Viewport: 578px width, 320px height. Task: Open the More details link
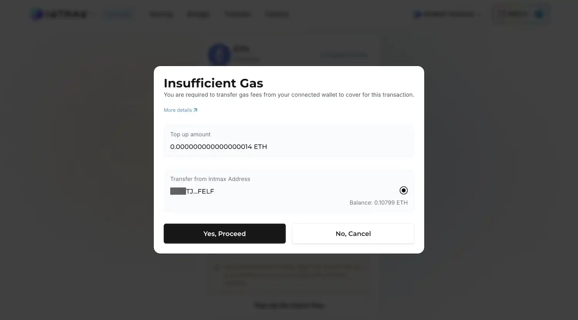click(177, 110)
